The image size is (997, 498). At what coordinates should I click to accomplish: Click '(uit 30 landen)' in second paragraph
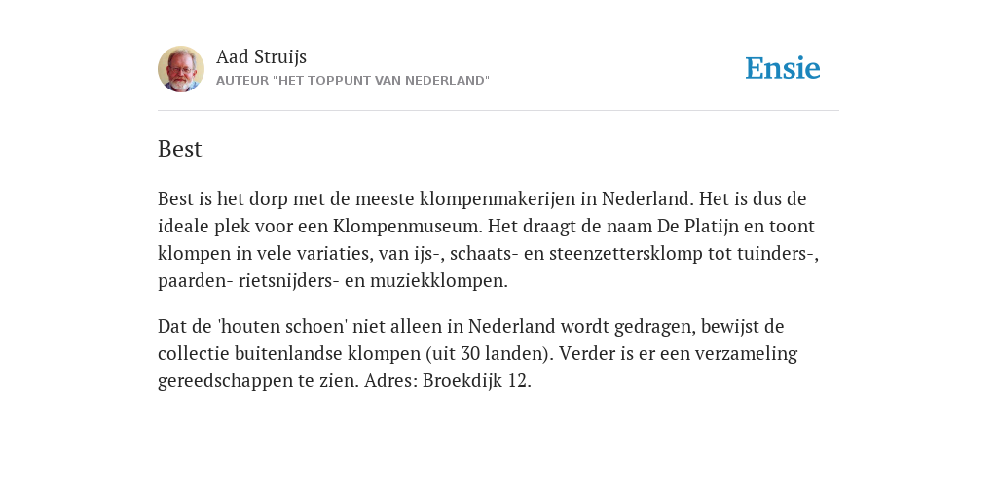[490, 353]
